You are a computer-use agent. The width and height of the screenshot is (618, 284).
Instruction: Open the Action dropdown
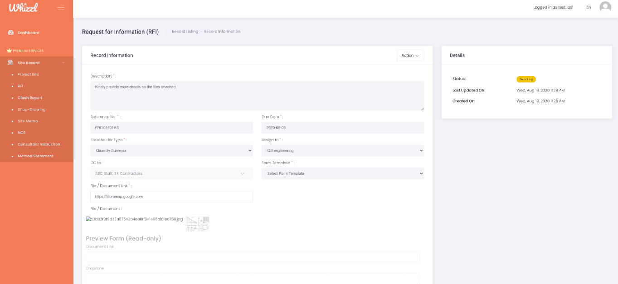pyautogui.click(x=410, y=55)
